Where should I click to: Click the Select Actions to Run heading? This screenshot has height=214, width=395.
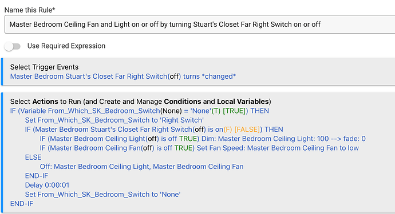click(x=141, y=102)
